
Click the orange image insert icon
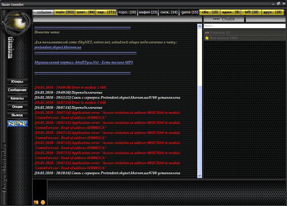tap(36, 202)
